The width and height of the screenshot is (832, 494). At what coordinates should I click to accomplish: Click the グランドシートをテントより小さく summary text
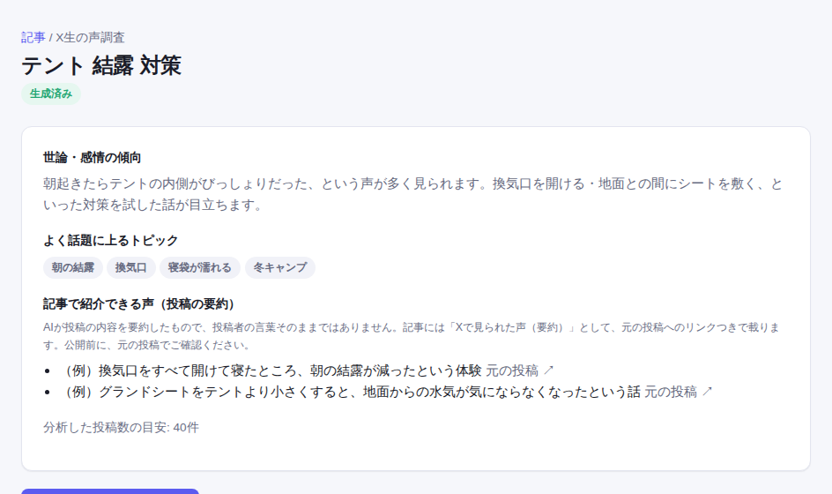click(x=352, y=392)
